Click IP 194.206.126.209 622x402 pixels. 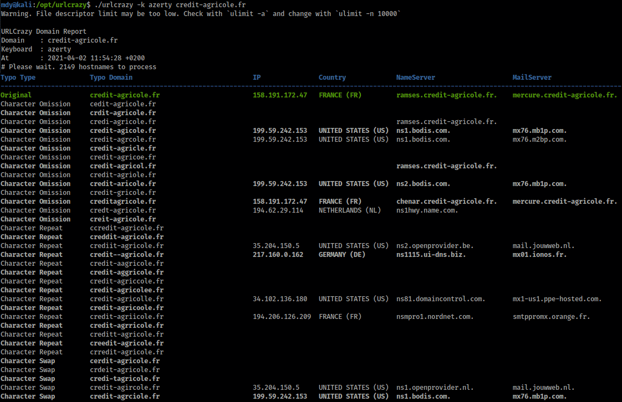point(282,317)
